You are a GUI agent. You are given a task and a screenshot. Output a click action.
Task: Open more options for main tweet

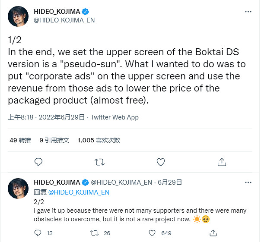pos(248,13)
